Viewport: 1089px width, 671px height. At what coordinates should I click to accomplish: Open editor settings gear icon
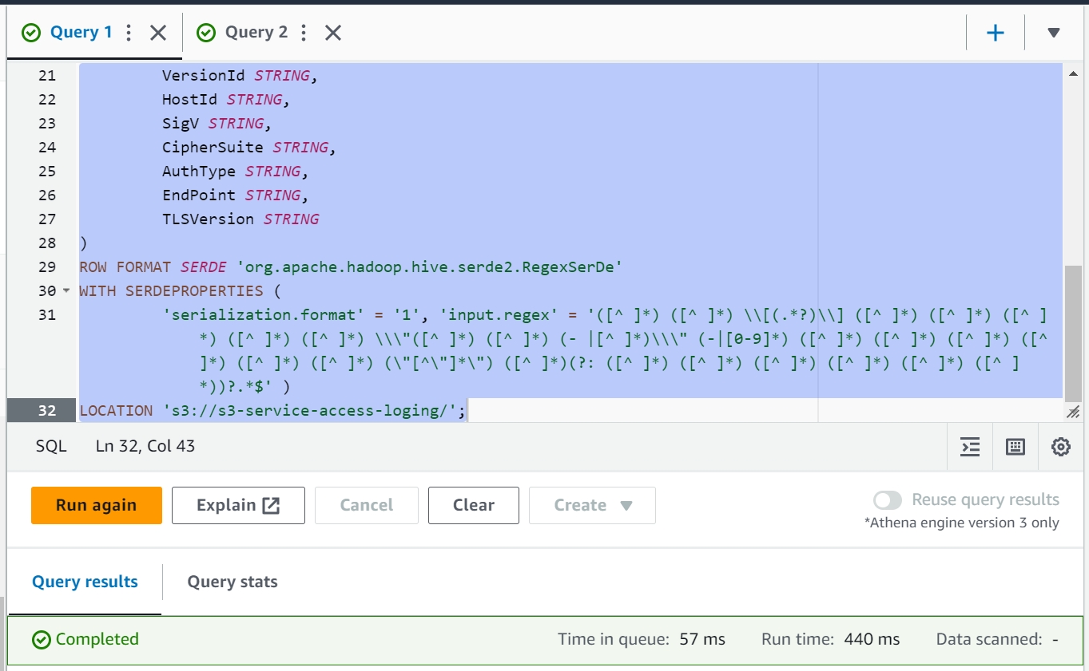click(x=1060, y=447)
